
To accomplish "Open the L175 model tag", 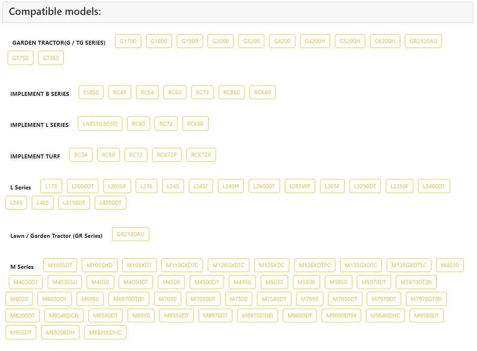I will click(51, 186).
